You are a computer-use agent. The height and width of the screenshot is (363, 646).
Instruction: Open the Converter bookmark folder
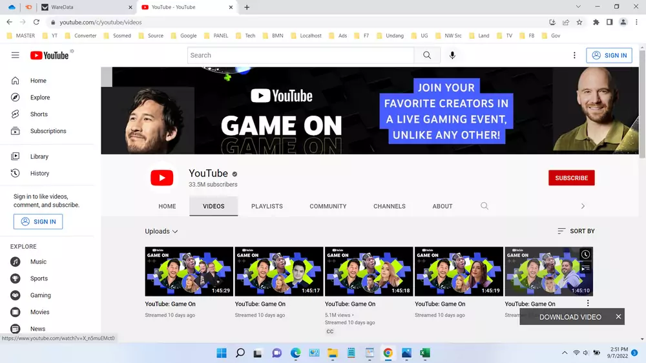[x=81, y=36]
